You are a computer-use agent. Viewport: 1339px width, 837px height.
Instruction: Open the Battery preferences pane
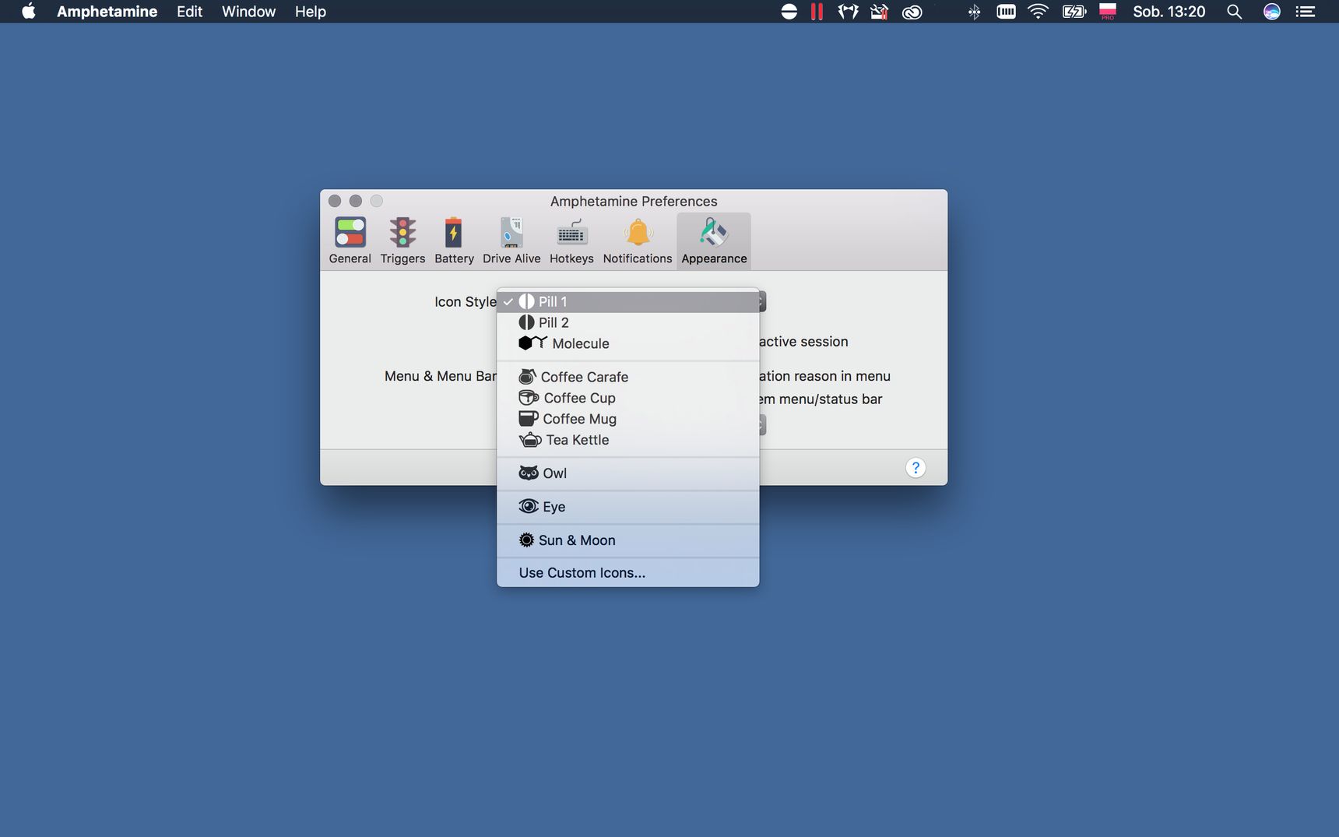pyautogui.click(x=454, y=241)
